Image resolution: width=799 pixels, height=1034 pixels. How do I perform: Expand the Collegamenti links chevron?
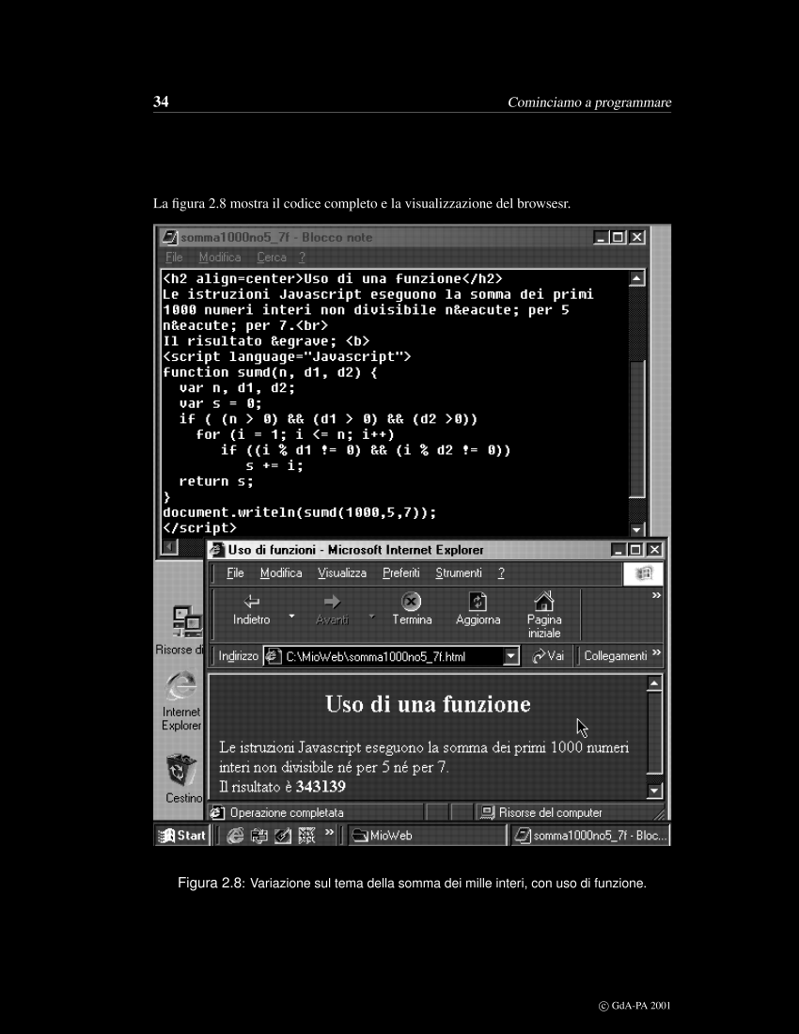point(656,654)
